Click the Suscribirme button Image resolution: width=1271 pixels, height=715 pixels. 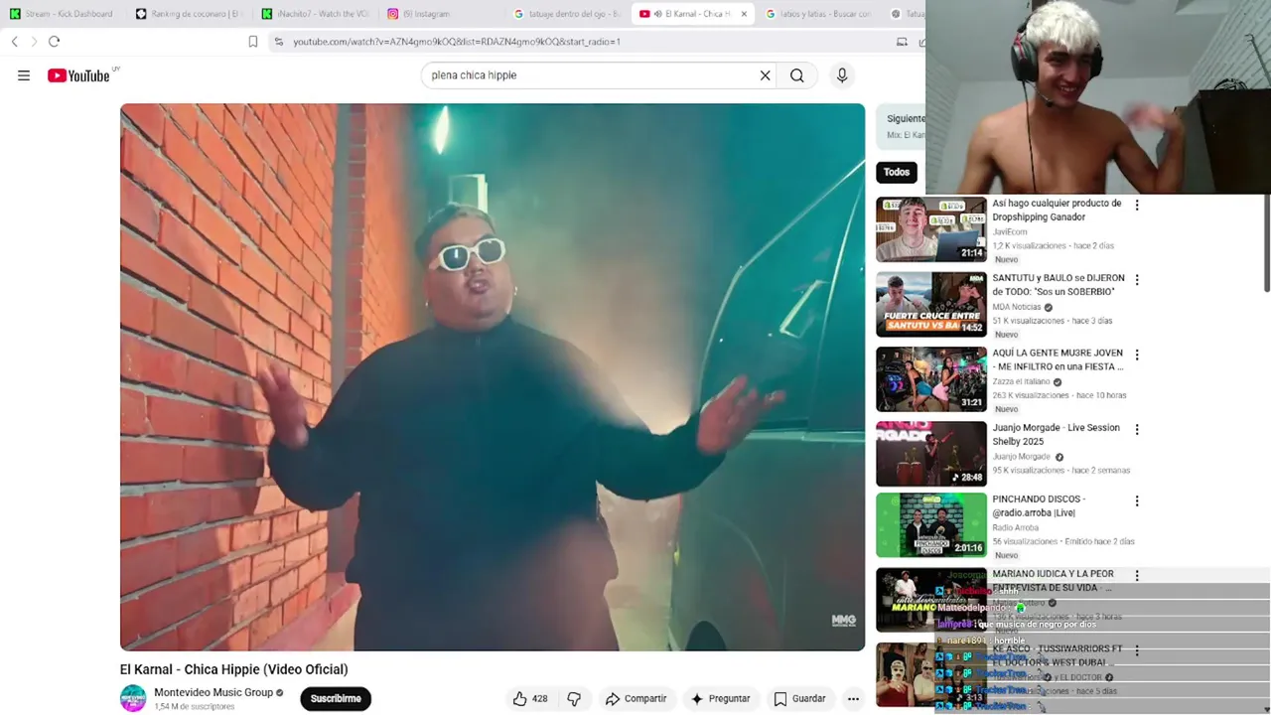click(x=336, y=699)
